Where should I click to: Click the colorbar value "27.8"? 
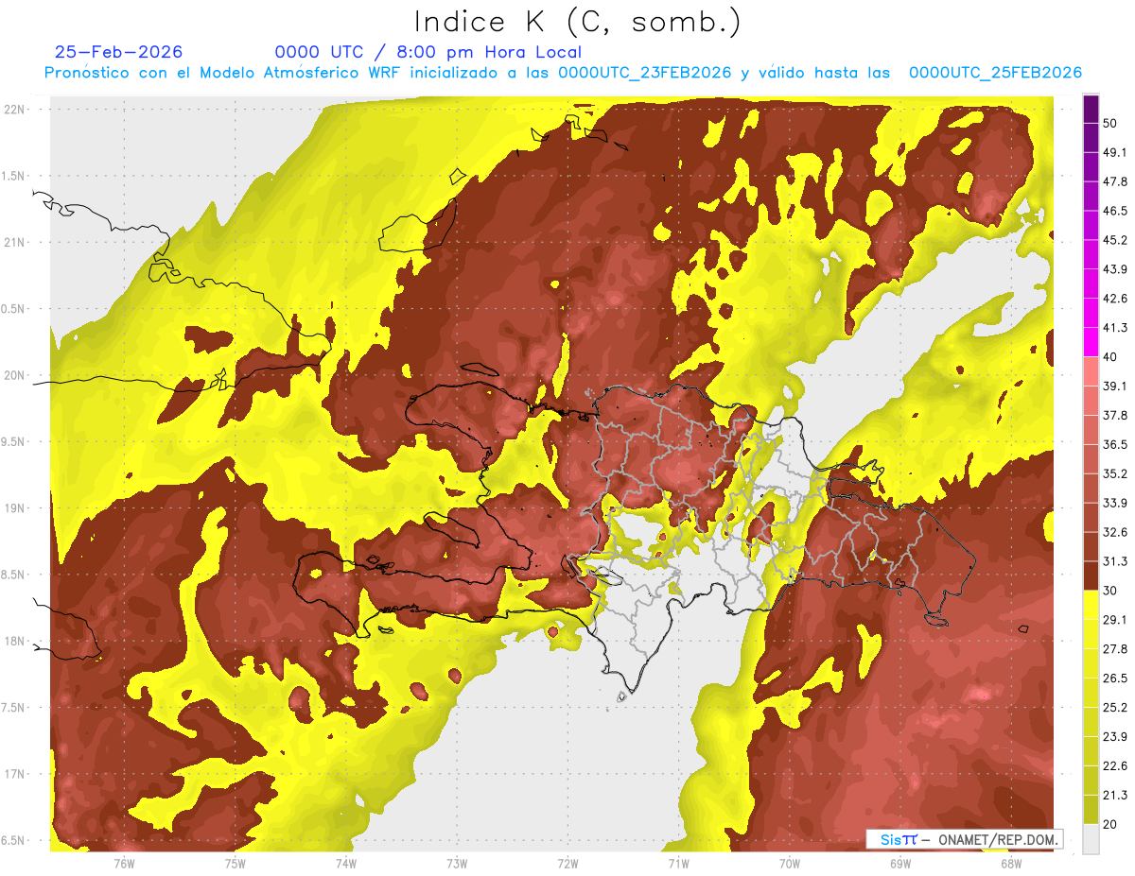pyautogui.click(x=1115, y=649)
